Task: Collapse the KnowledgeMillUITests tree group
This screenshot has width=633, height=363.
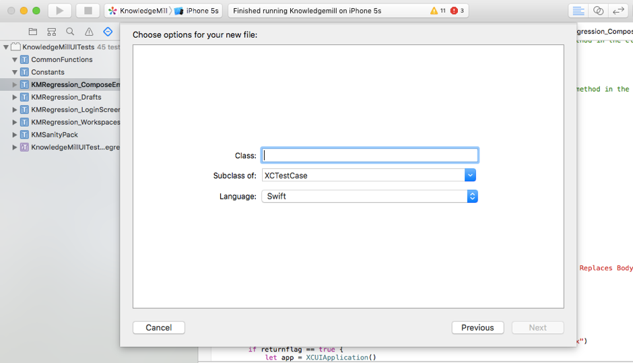Action: 6,47
